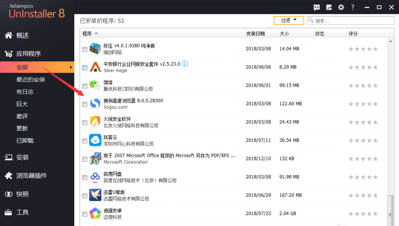The height and width of the screenshot is (226, 399).
Task: Rate 百度网盘 using its star rating
Action: pos(363,177)
